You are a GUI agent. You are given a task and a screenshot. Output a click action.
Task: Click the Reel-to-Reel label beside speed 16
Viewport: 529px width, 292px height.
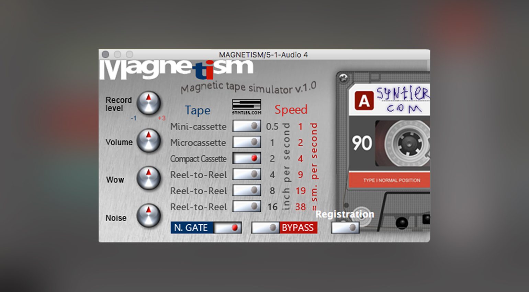tap(199, 207)
